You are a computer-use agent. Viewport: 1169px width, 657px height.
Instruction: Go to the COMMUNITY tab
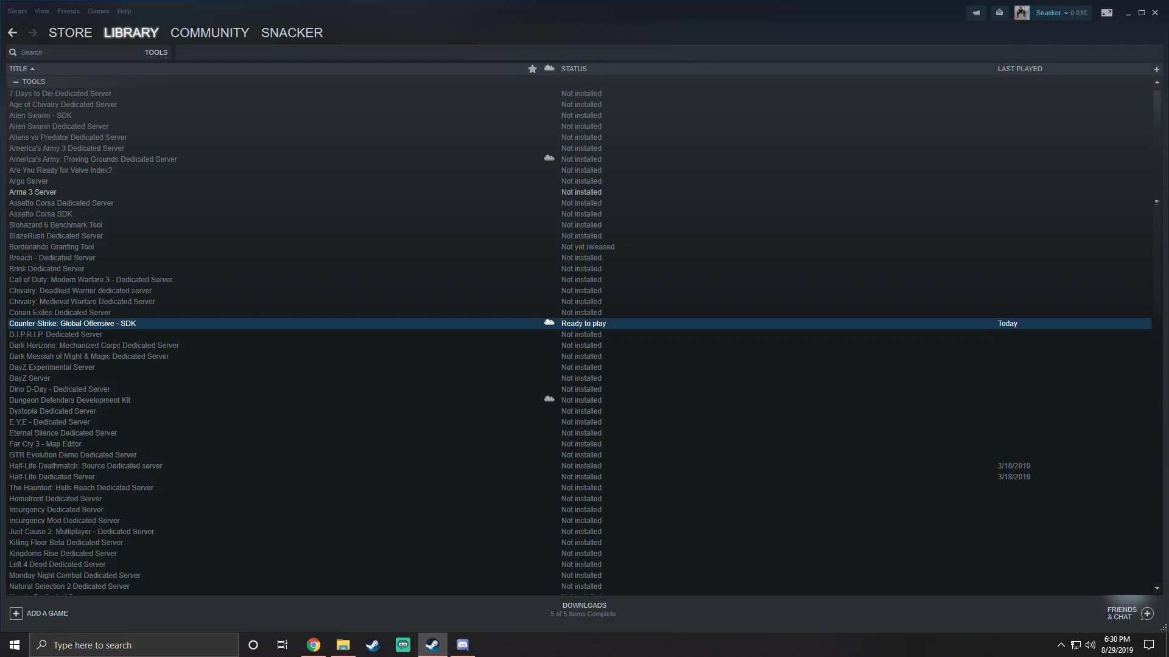pyautogui.click(x=209, y=33)
